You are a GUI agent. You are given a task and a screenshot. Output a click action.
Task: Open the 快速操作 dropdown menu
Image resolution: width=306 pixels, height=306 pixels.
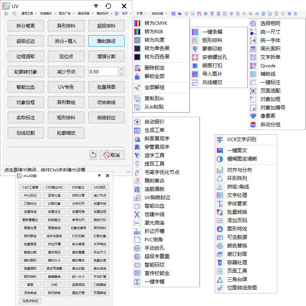click(x=47, y=13)
